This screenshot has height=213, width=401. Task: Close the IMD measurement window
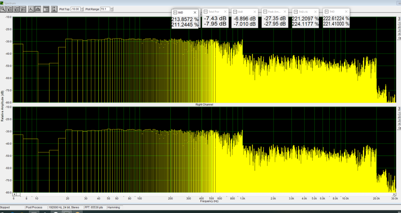tap(195, 12)
